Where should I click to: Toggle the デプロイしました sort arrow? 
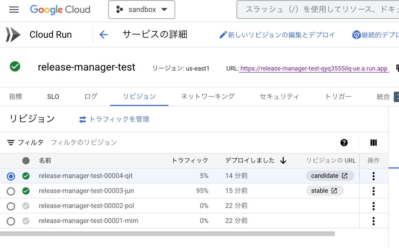click(283, 160)
